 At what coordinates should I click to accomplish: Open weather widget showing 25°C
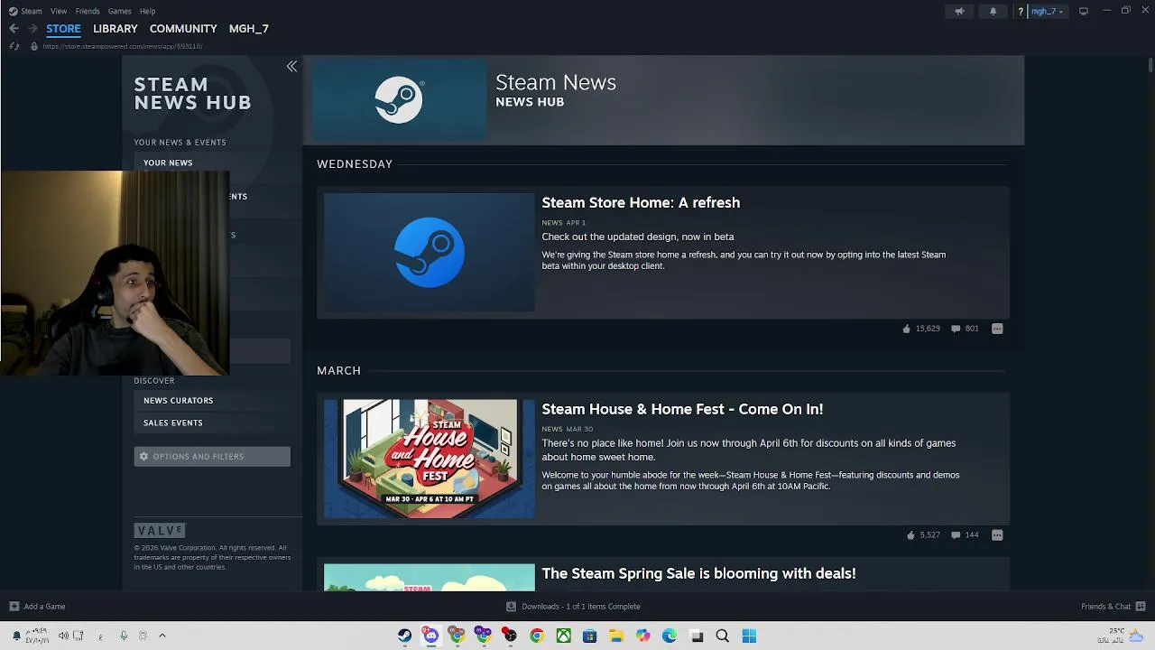coord(1121,636)
